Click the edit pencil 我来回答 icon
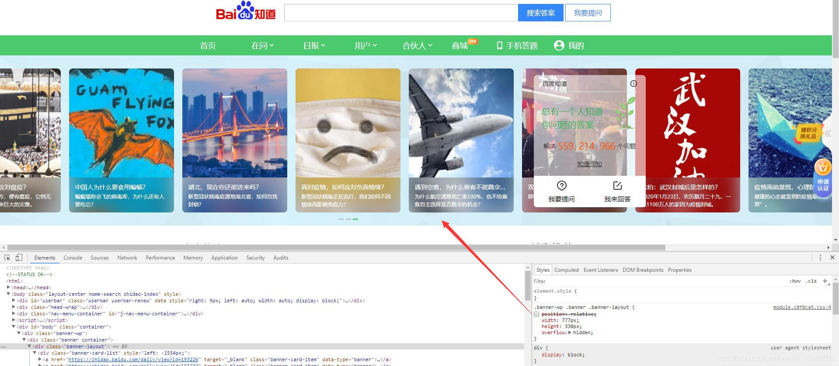This screenshot has width=839, height=366. click(x=617, y=185)
